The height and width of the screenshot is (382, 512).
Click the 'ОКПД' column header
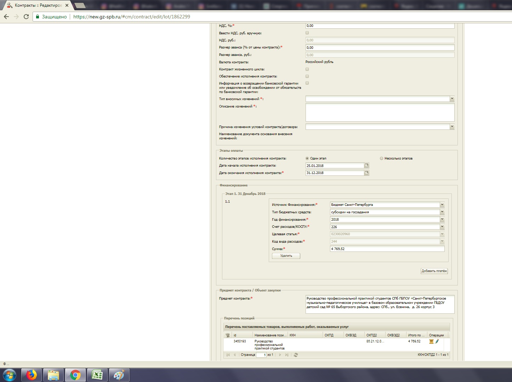[x=333, y=335]
